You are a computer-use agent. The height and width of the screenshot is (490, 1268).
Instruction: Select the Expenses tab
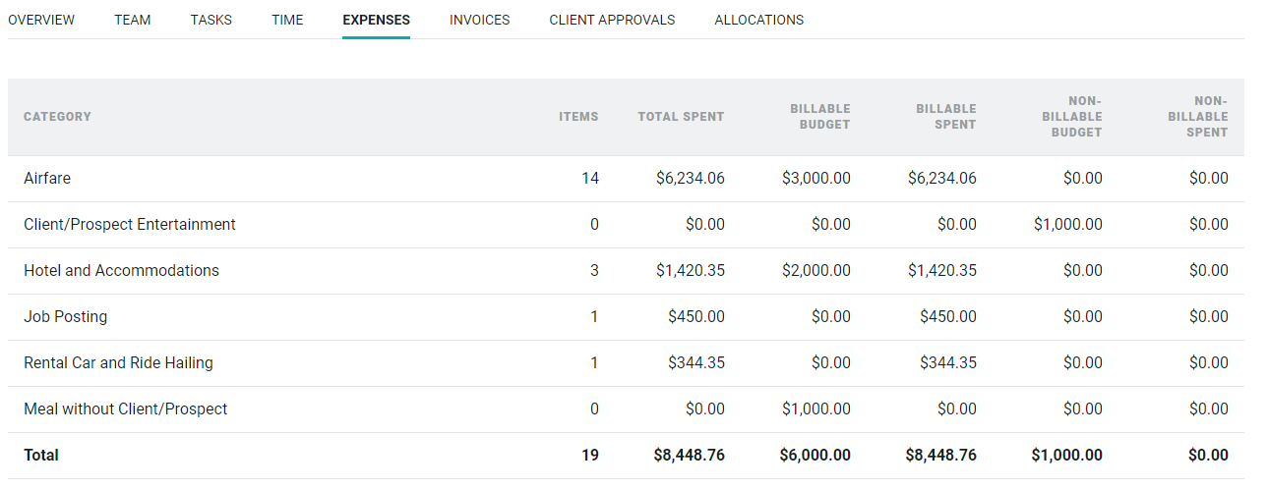click(377, 20)
